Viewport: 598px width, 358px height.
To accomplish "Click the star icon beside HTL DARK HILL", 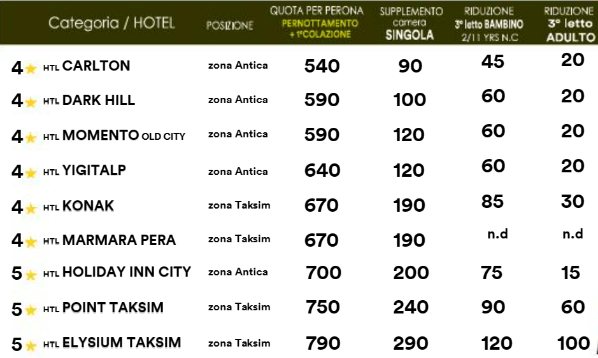I will (x=31, y=102).
